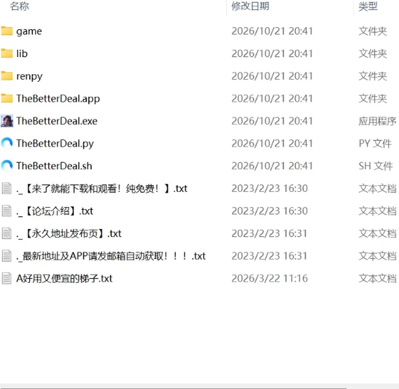This screenshot has height=389, width=399.
Task: Click the icon of the 纯免费 text file
Action: [x=7, y=188]
